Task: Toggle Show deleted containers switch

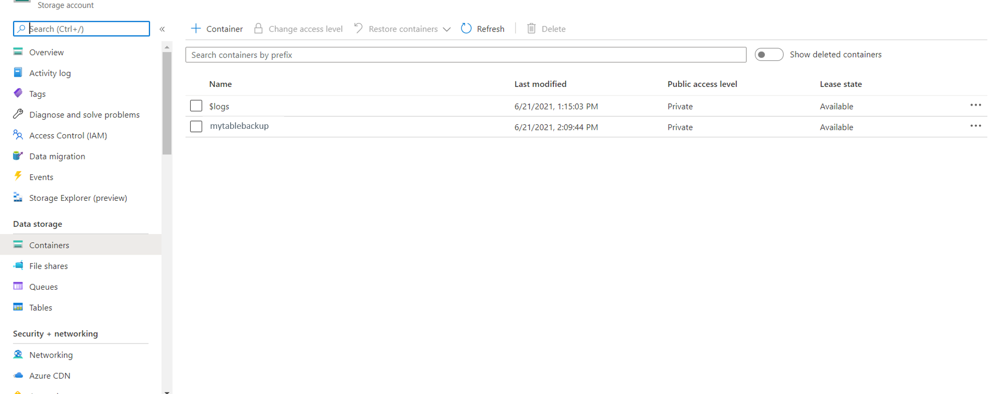Action: 769,54
